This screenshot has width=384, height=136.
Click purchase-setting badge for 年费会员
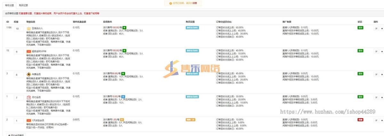click(192, 74)
